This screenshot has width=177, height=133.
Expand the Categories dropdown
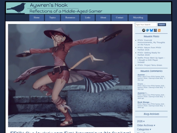[x=144, y=129]
